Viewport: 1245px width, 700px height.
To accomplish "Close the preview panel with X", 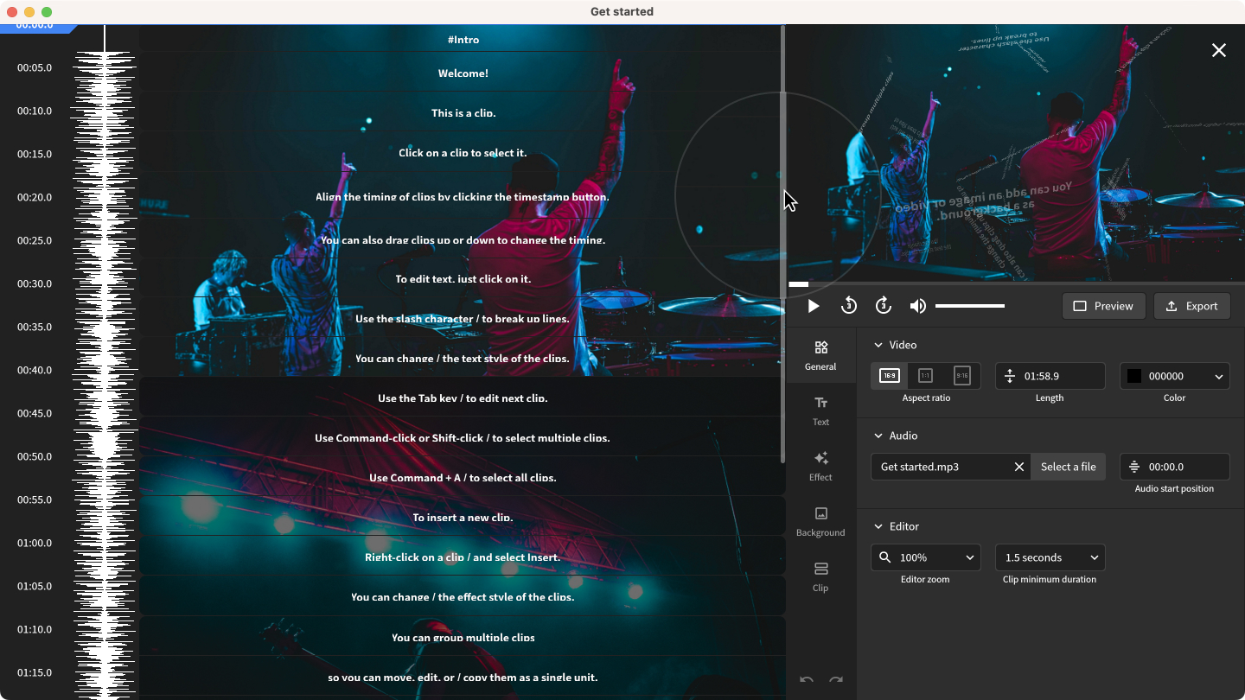I will 1218,50.
